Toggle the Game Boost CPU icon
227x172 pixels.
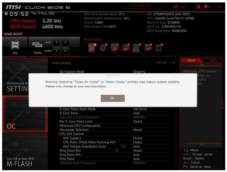click(x=15, y=47)
